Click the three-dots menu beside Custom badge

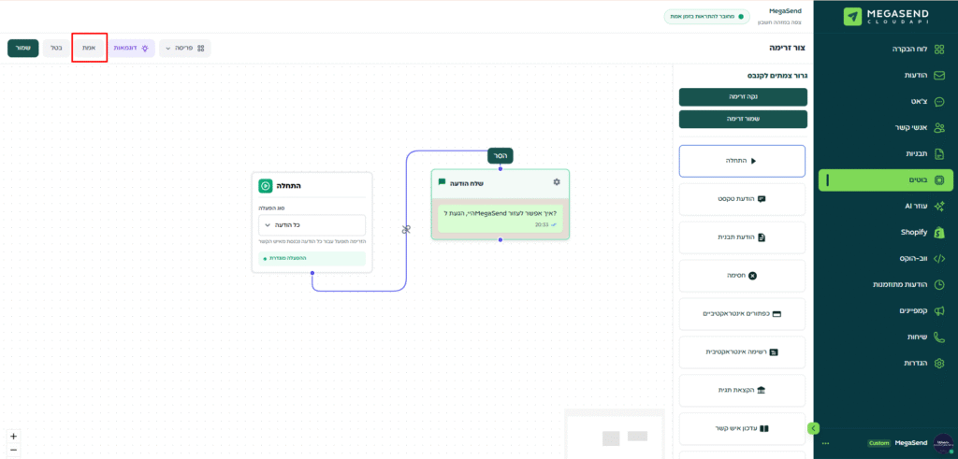[825, 443]
